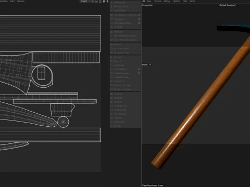Click Set UVW from Projection

pyautogui.click(x=123, y=15)
